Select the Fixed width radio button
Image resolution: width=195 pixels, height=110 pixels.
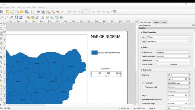tap(143, 83)
